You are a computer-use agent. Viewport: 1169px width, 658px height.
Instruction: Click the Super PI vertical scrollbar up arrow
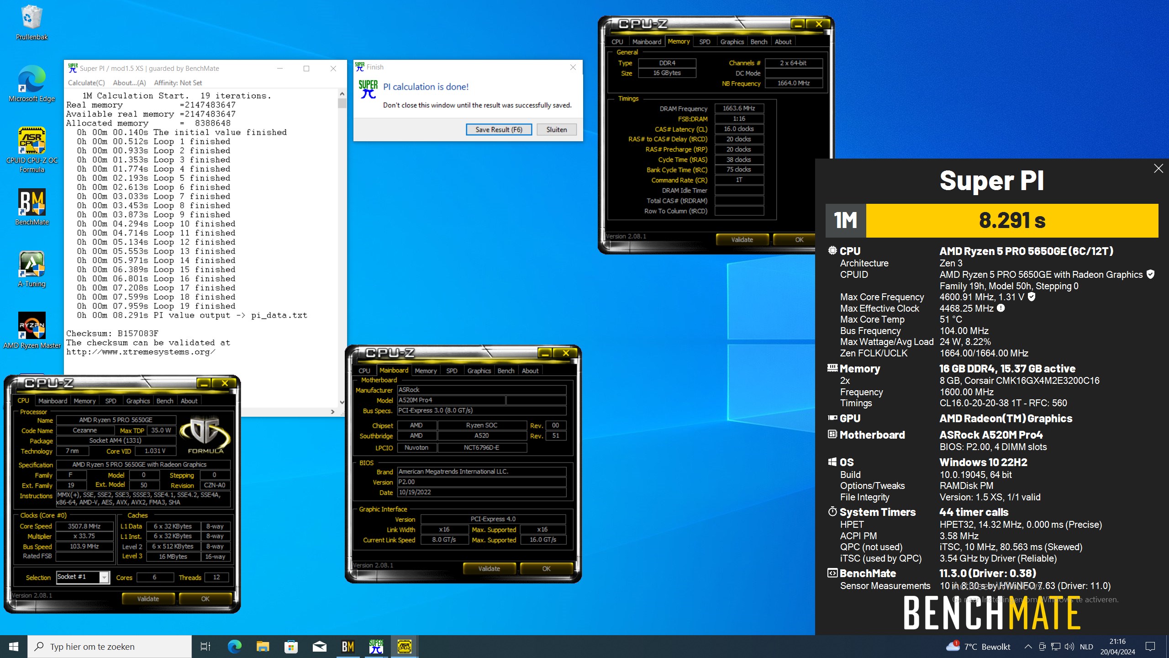342,93
